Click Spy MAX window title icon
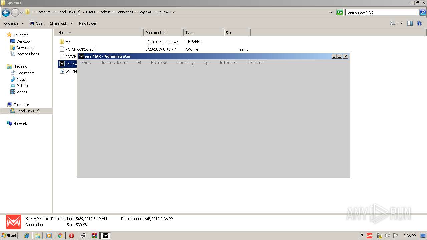The width and height of the screenshot is (427, 240). pos(81,56)
